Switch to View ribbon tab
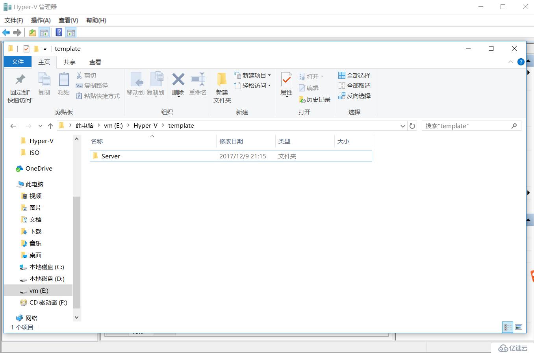The height and width of the screenshot is (353, 534). 95,62
